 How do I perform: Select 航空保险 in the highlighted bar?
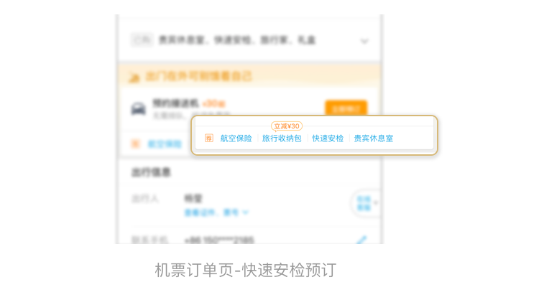[236, 139]
